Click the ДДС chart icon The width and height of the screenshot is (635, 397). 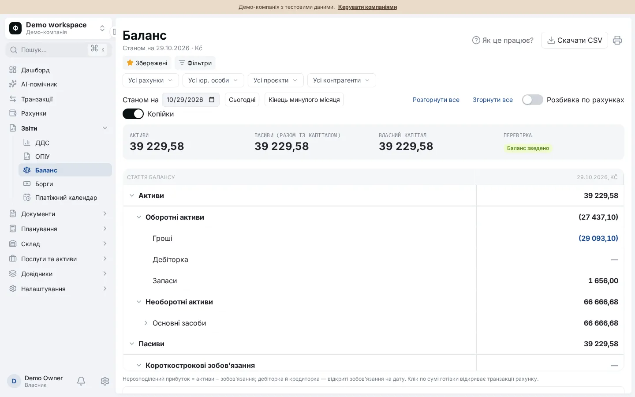coord(27,143)
